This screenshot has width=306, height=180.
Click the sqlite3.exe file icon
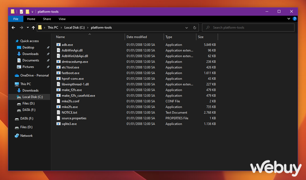(x=58, y=124)
